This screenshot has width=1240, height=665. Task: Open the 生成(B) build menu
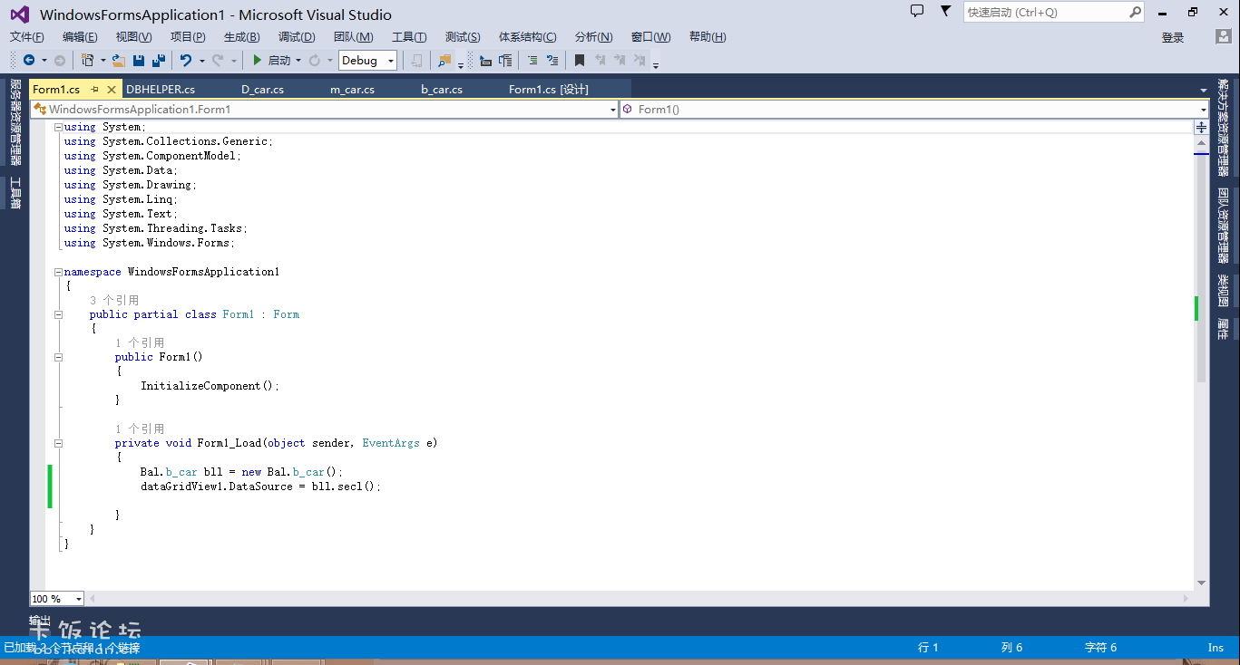pyautogui.click(x=241, y=37)
